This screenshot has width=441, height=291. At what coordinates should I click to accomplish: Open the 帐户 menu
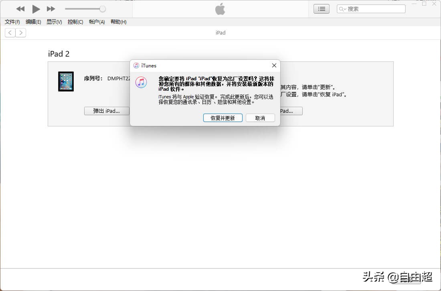(96, 22)
